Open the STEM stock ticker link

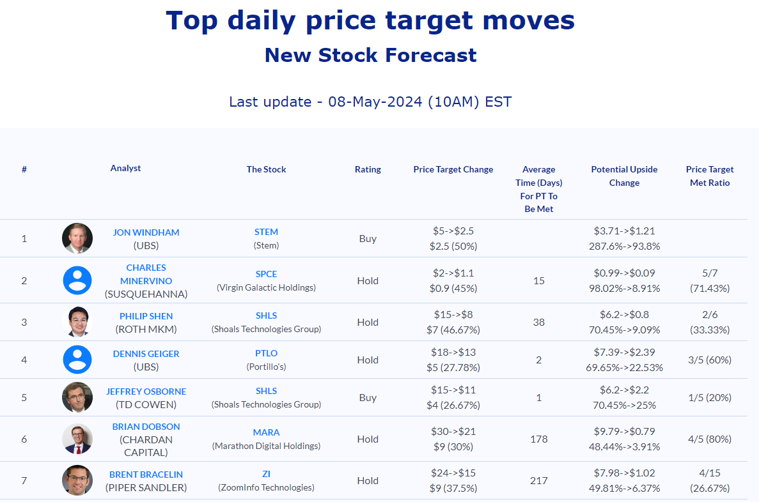[x=266, y=232]
